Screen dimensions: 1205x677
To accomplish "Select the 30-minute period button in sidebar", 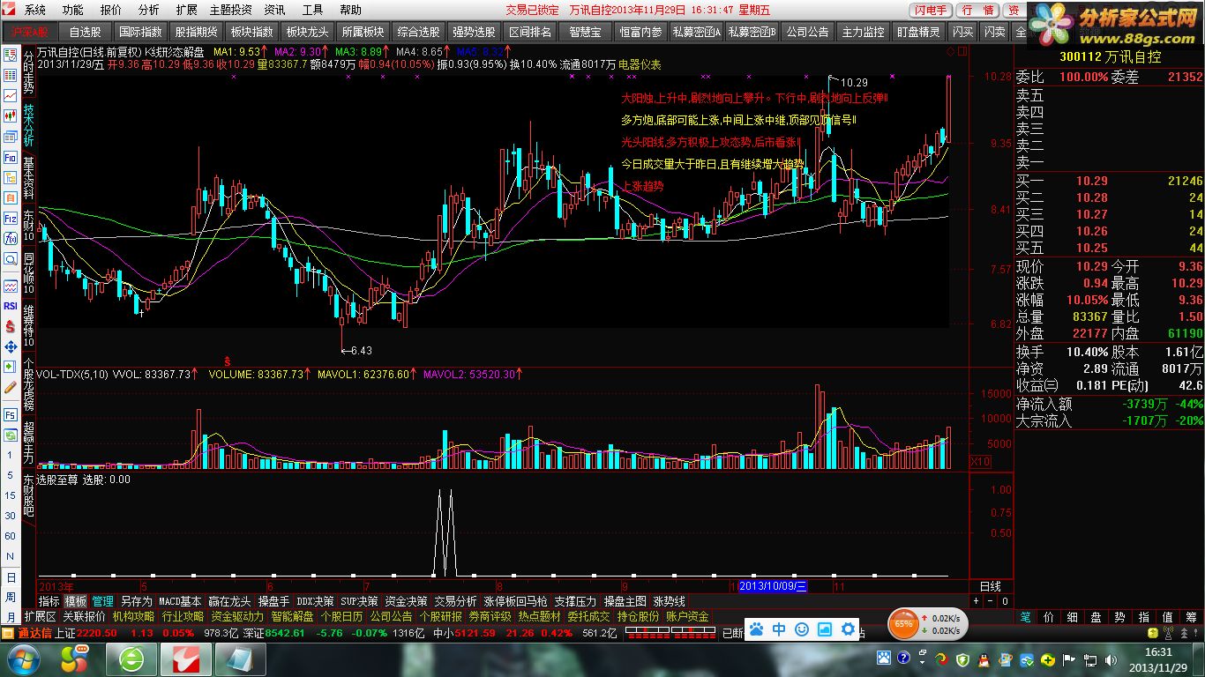I will pos(11,516).
